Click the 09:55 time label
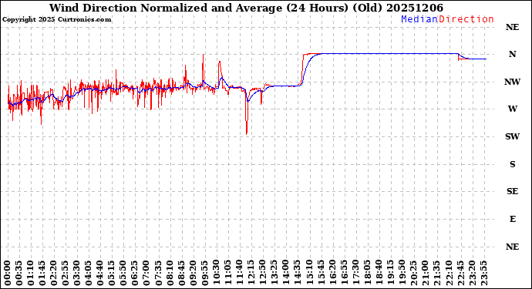 tap(205, 273)
